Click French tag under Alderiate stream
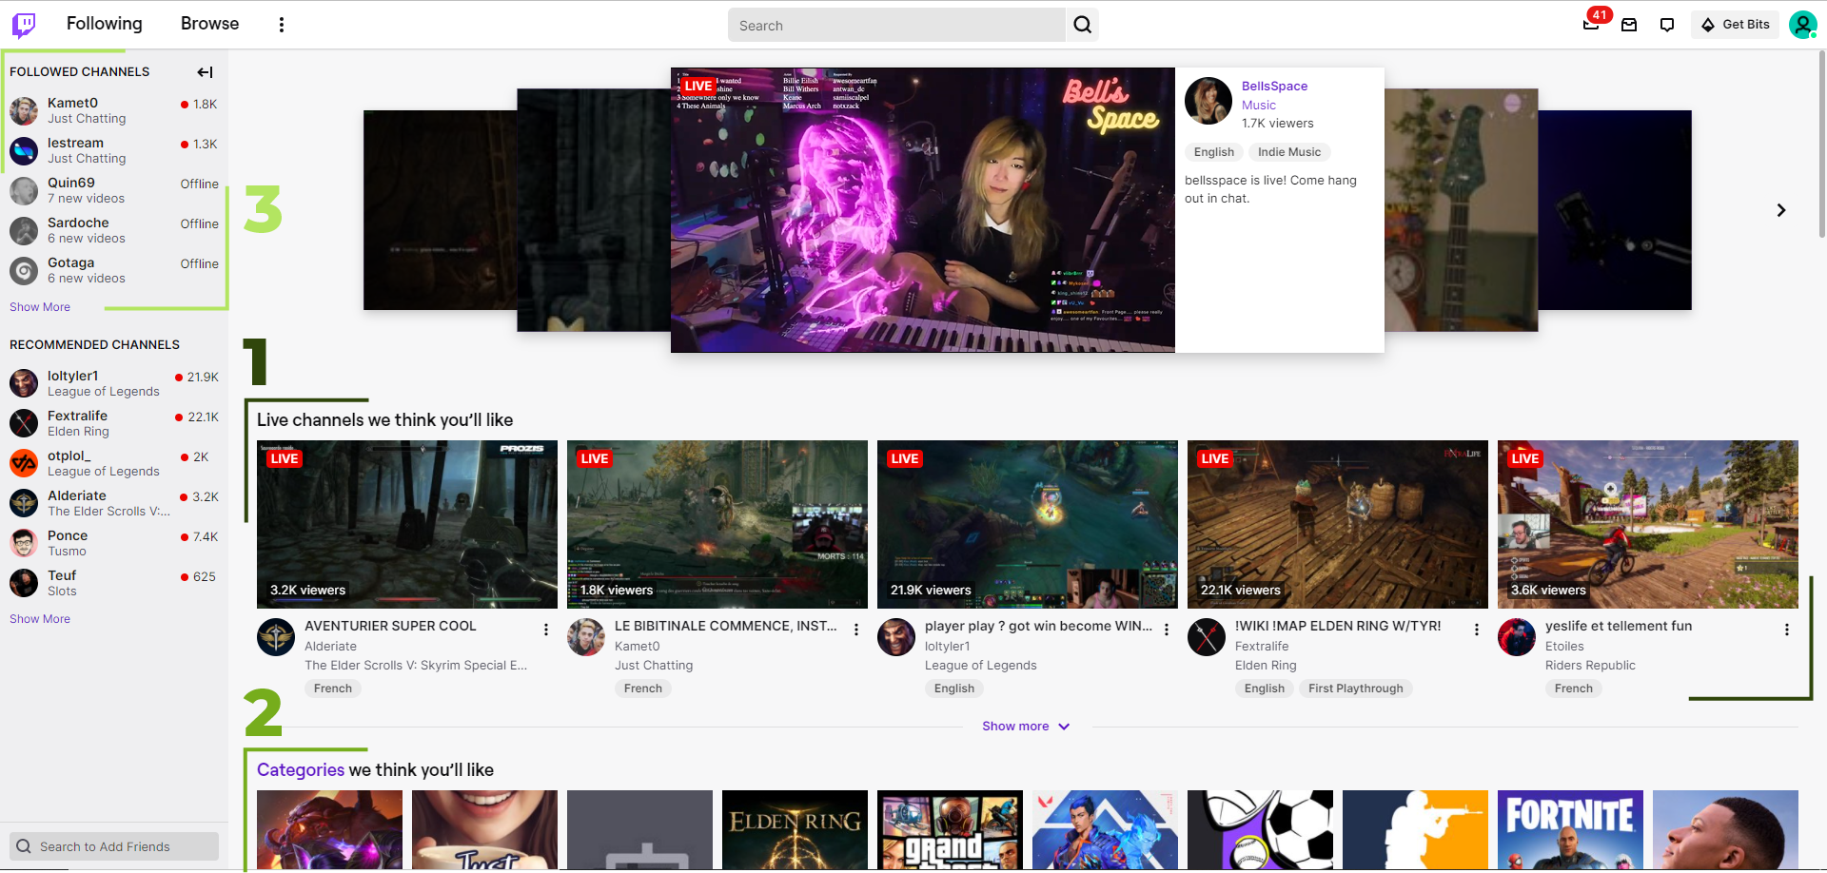 [333, 689]
